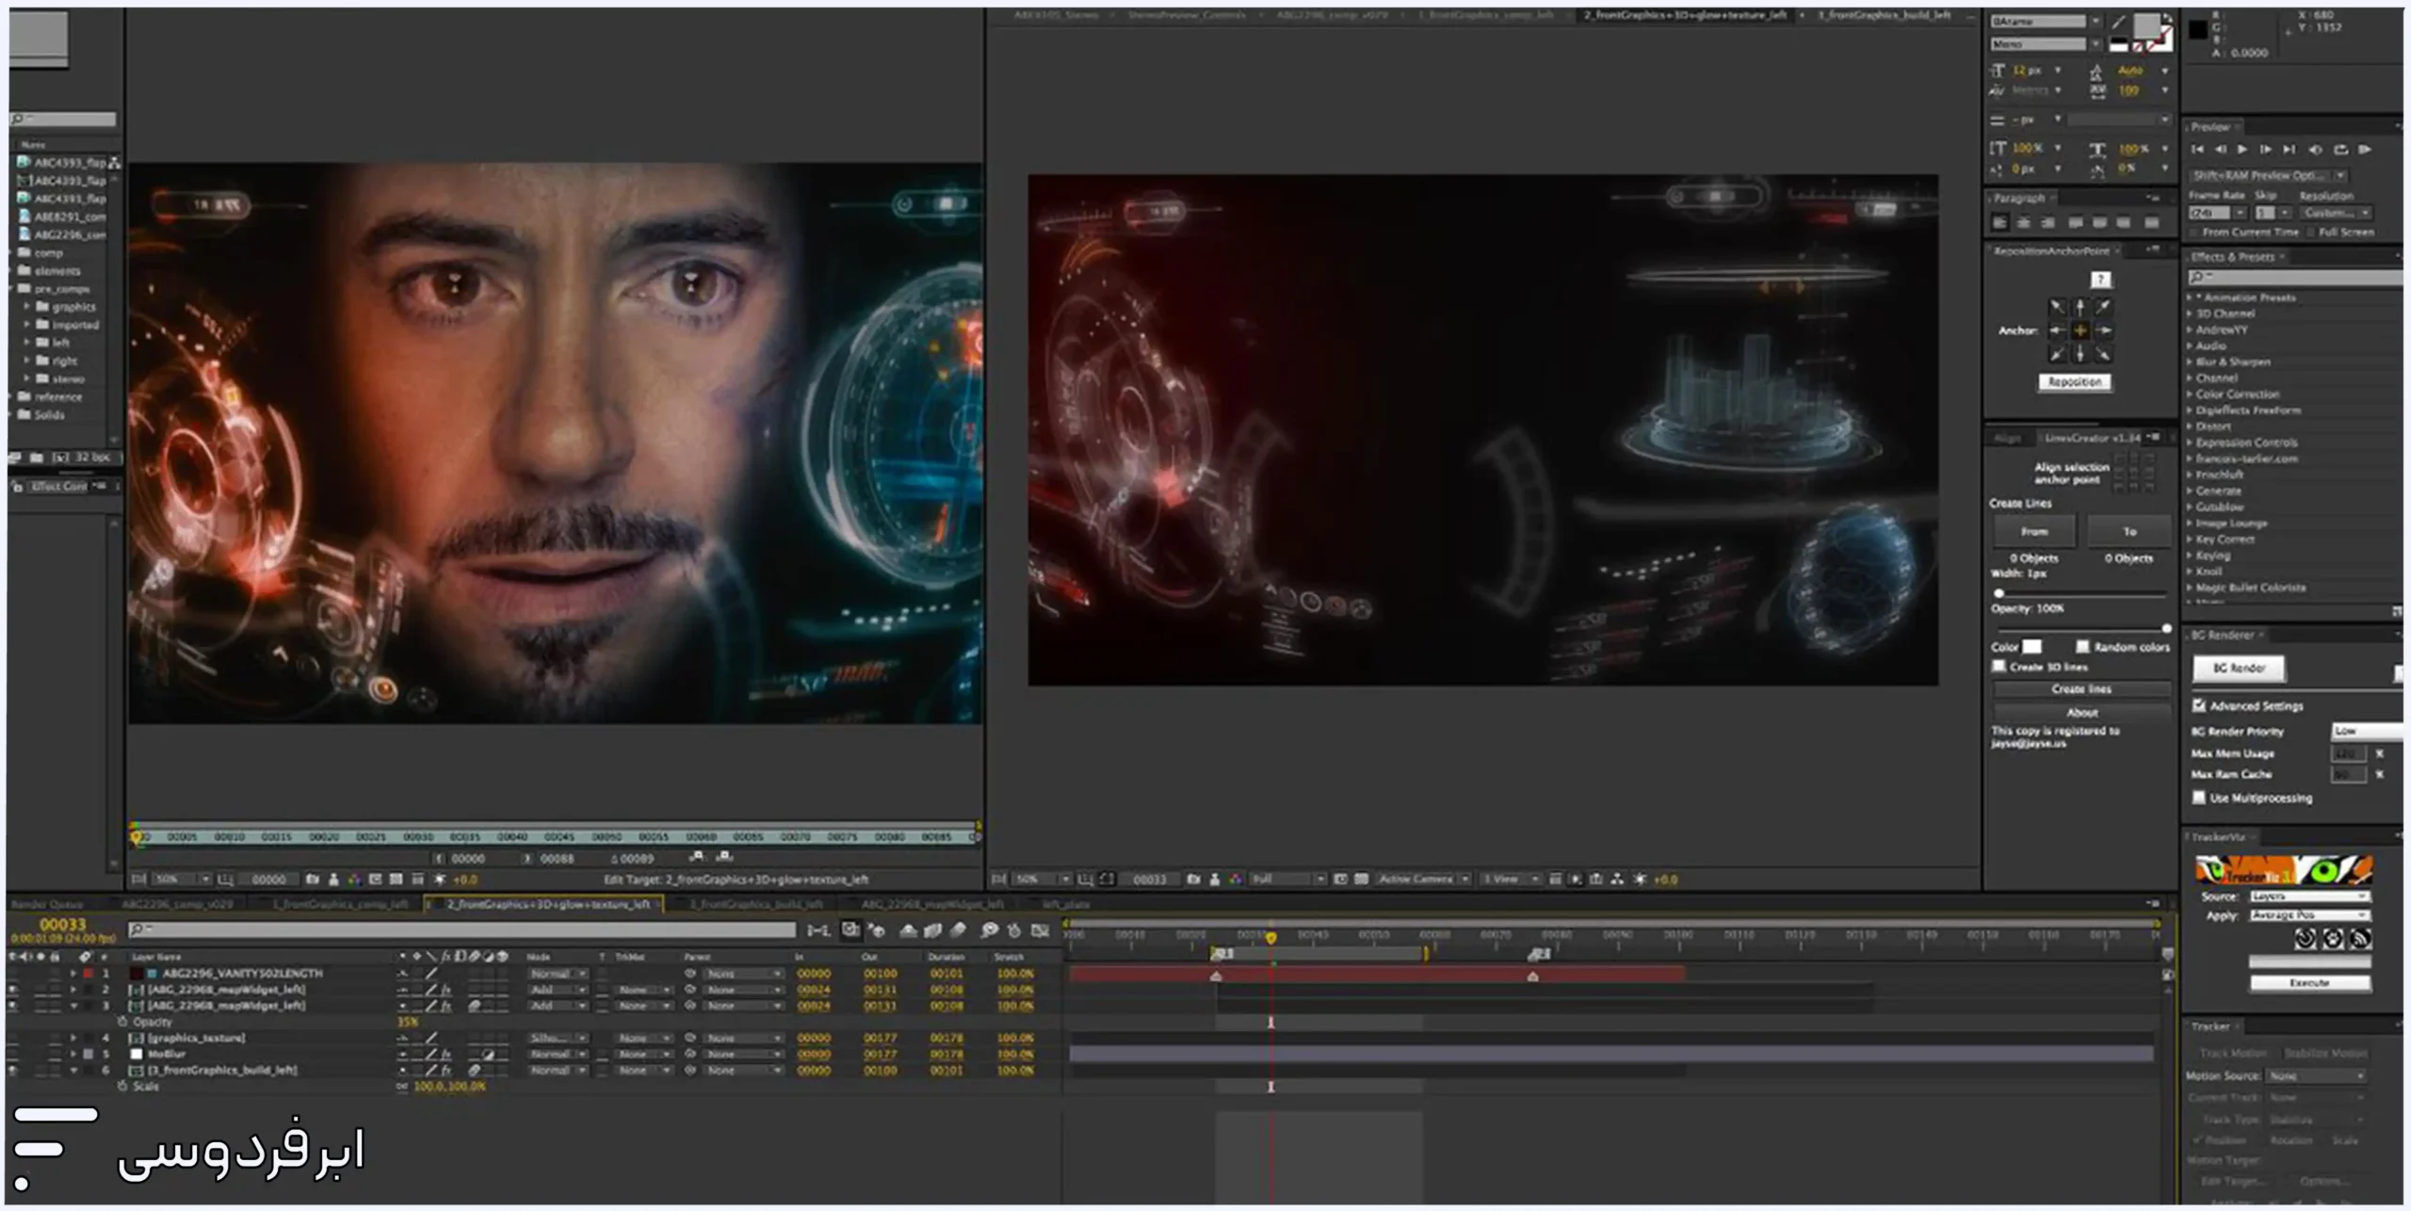Jump to first frame in Preview panel
2411x1211 pixels.
pyautogui.click(x=2197, y=150)
